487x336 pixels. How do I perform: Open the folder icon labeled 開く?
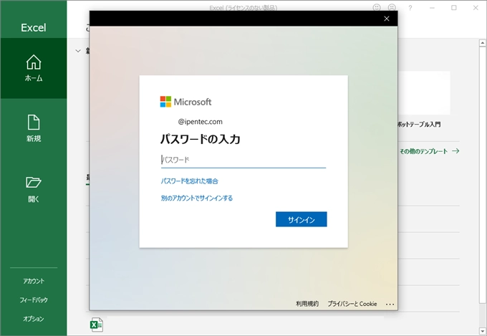coord(34,182)
